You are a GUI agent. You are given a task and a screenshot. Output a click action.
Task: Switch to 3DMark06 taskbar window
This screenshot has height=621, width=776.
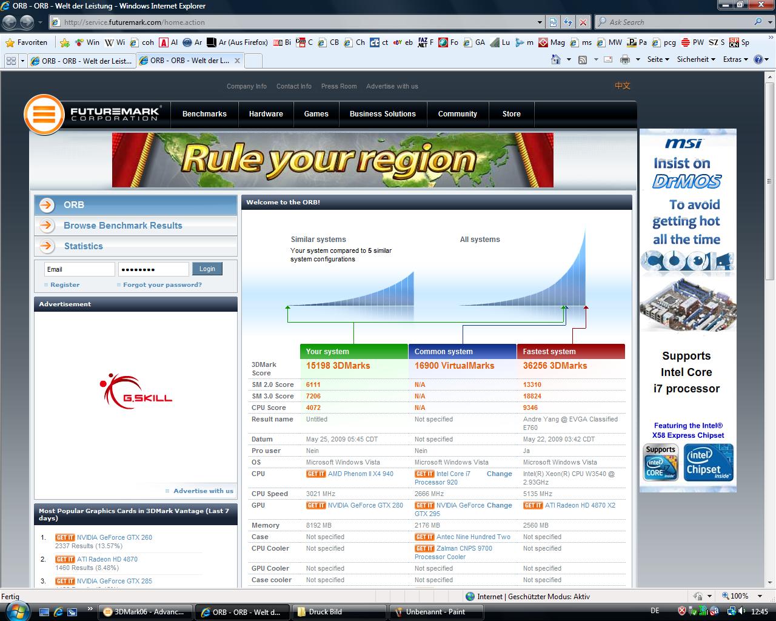tap(145, 612)
